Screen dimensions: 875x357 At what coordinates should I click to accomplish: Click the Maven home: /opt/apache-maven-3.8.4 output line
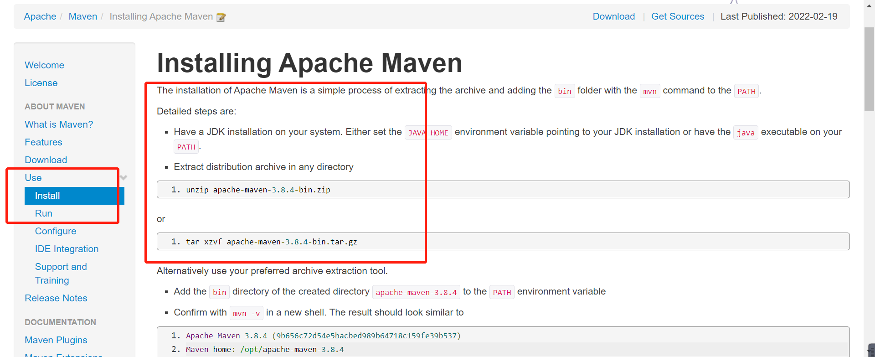click(x=265, y=349)
